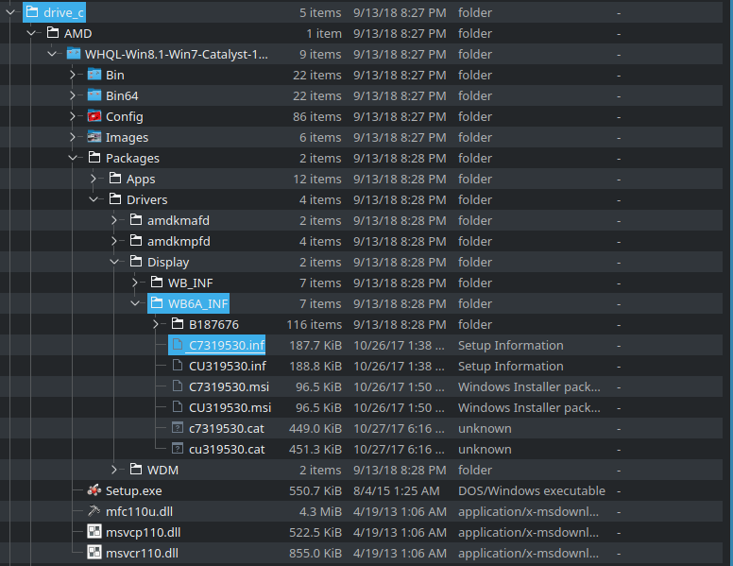Image resolution: width=733 pixels, height=566 pixels.
Task: Click the '116 items' size cell
Action: (x=315, y=324)
